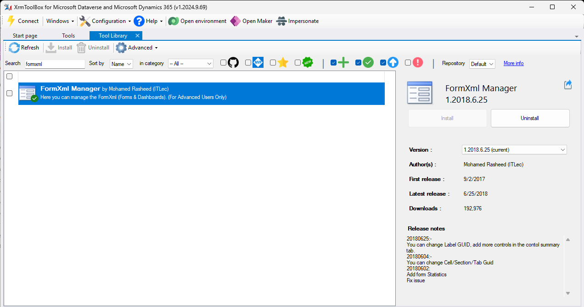Click the large FormXml Manager details icon
The image size is (584, 307).
click(420, 93)
